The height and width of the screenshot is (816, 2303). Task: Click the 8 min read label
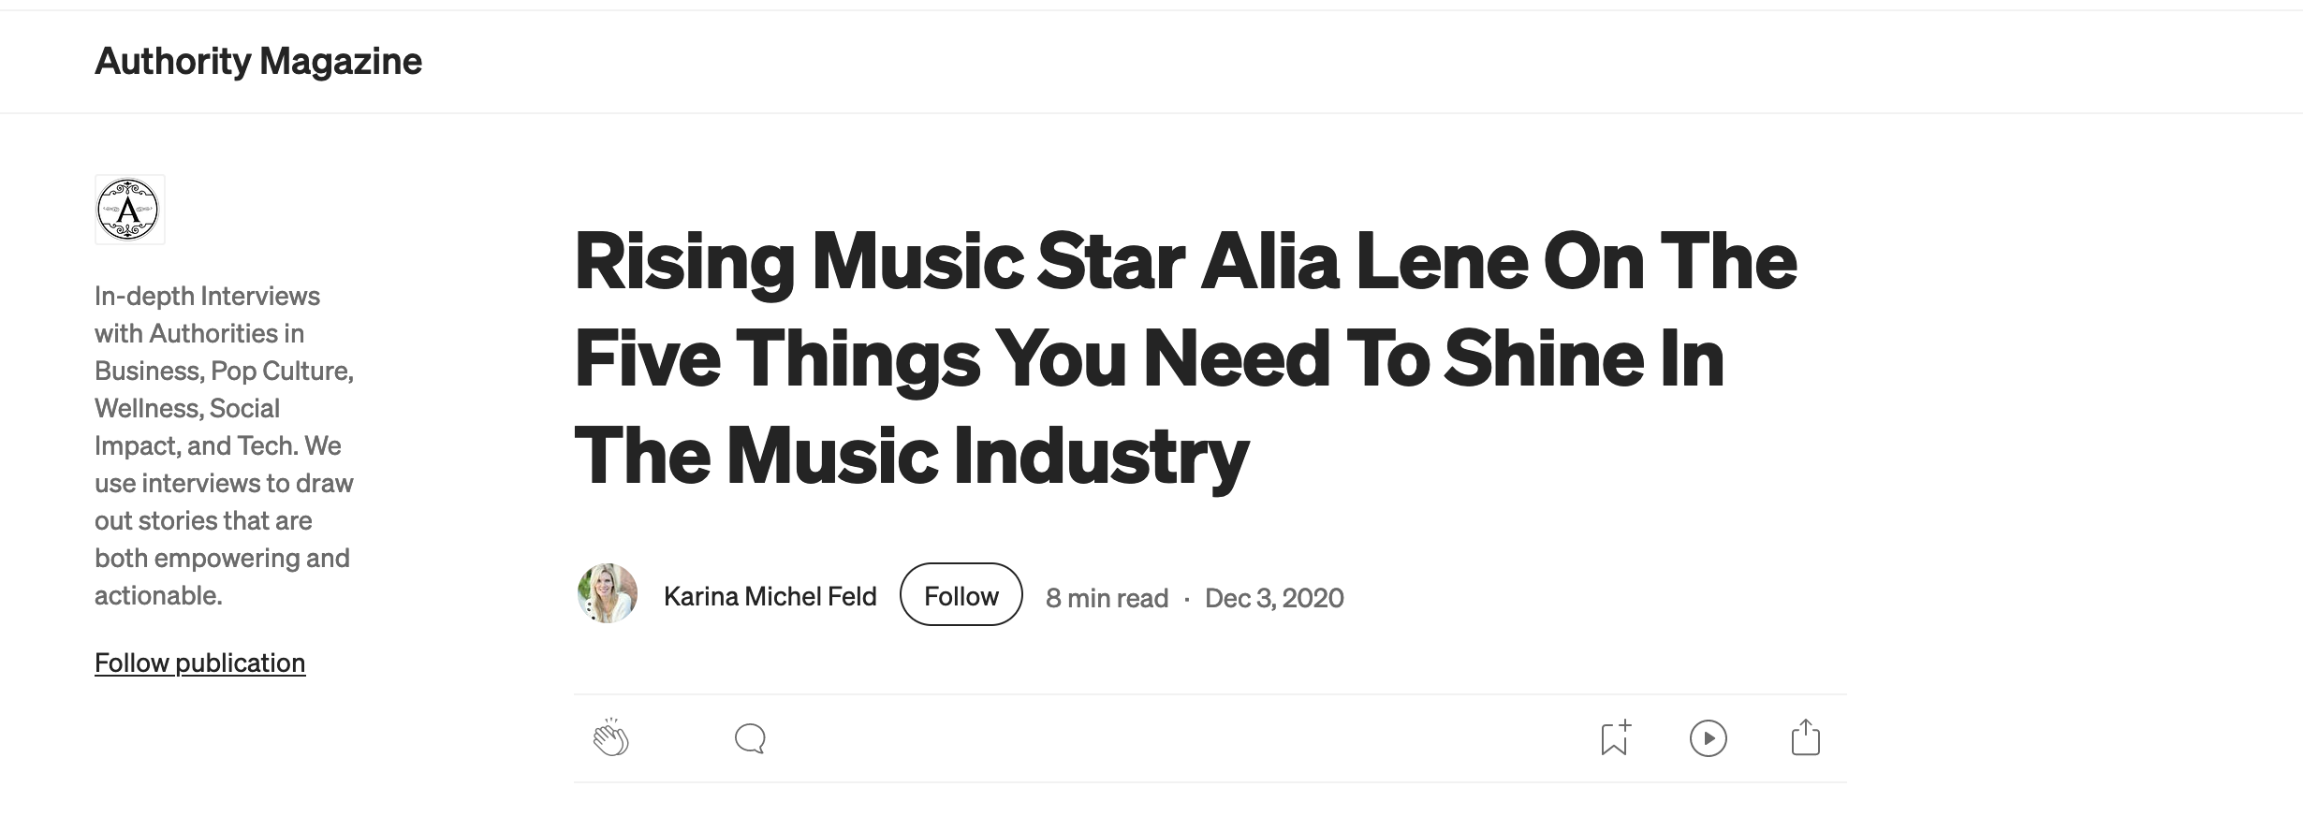pyautogui.click(x=1107, y=598)
